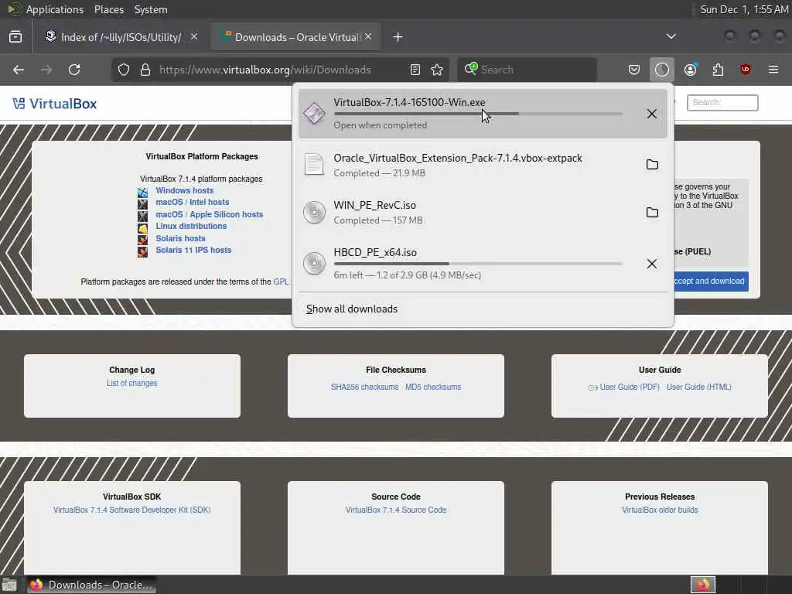Show Extension Pack file in folder
Viewport: 792px width, 594px height.
652,165
